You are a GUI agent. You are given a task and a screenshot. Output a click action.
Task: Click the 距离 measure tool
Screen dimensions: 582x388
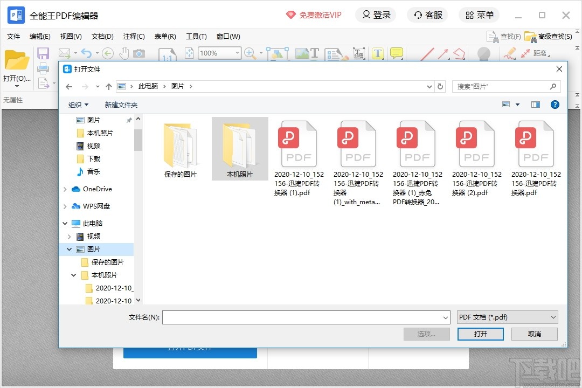click(x=541, y=53)
